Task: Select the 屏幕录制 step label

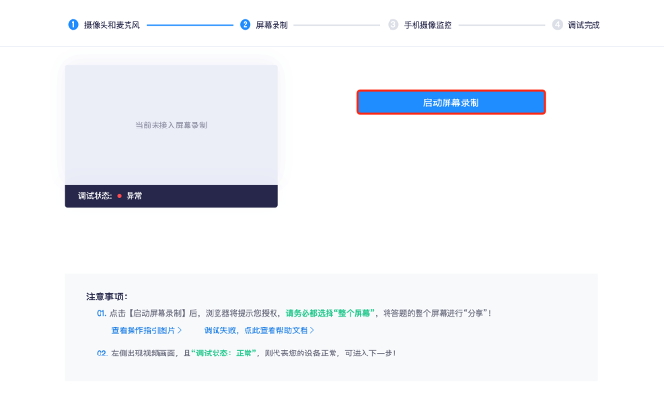Action: tap(271, 24)
